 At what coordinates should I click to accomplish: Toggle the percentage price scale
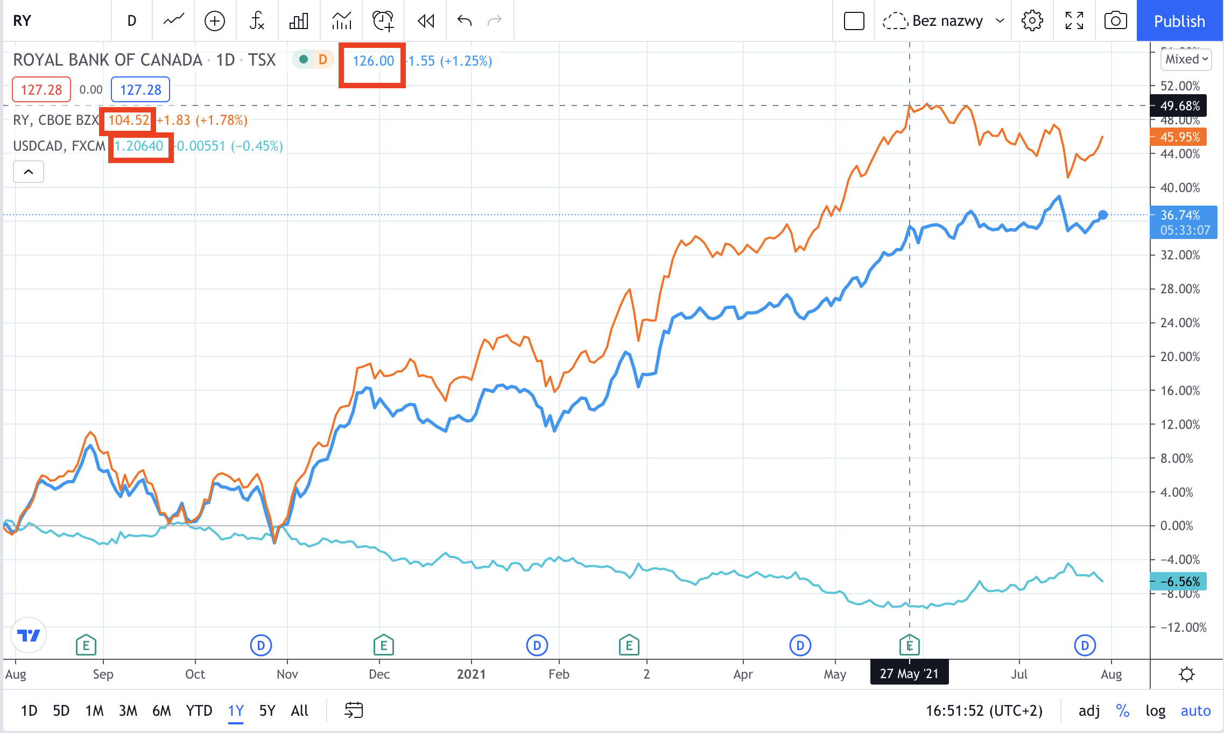(1123, 710)
